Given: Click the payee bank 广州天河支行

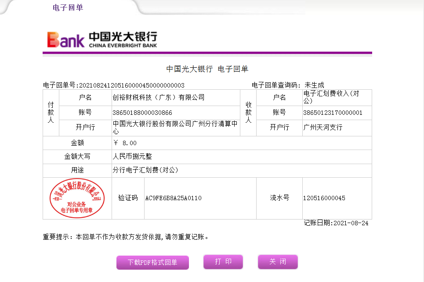Looking at the screenshot, I should click(323, 128).
